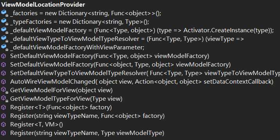
Task: Click the GetViewModelForView private method icon
Action: [x=4, y=90]
